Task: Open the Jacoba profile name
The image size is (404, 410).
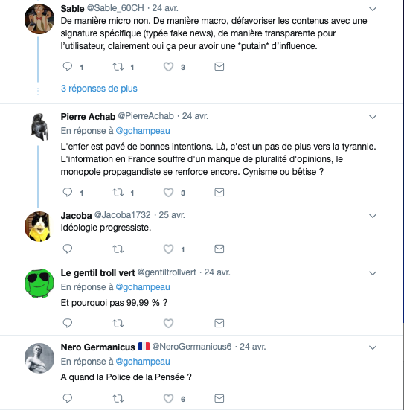Action: [76, 216]
